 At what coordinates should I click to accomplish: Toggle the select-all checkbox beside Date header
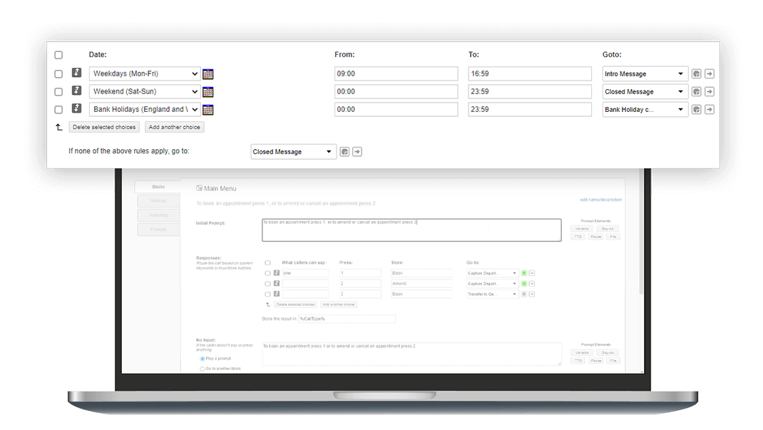point(58,55)
